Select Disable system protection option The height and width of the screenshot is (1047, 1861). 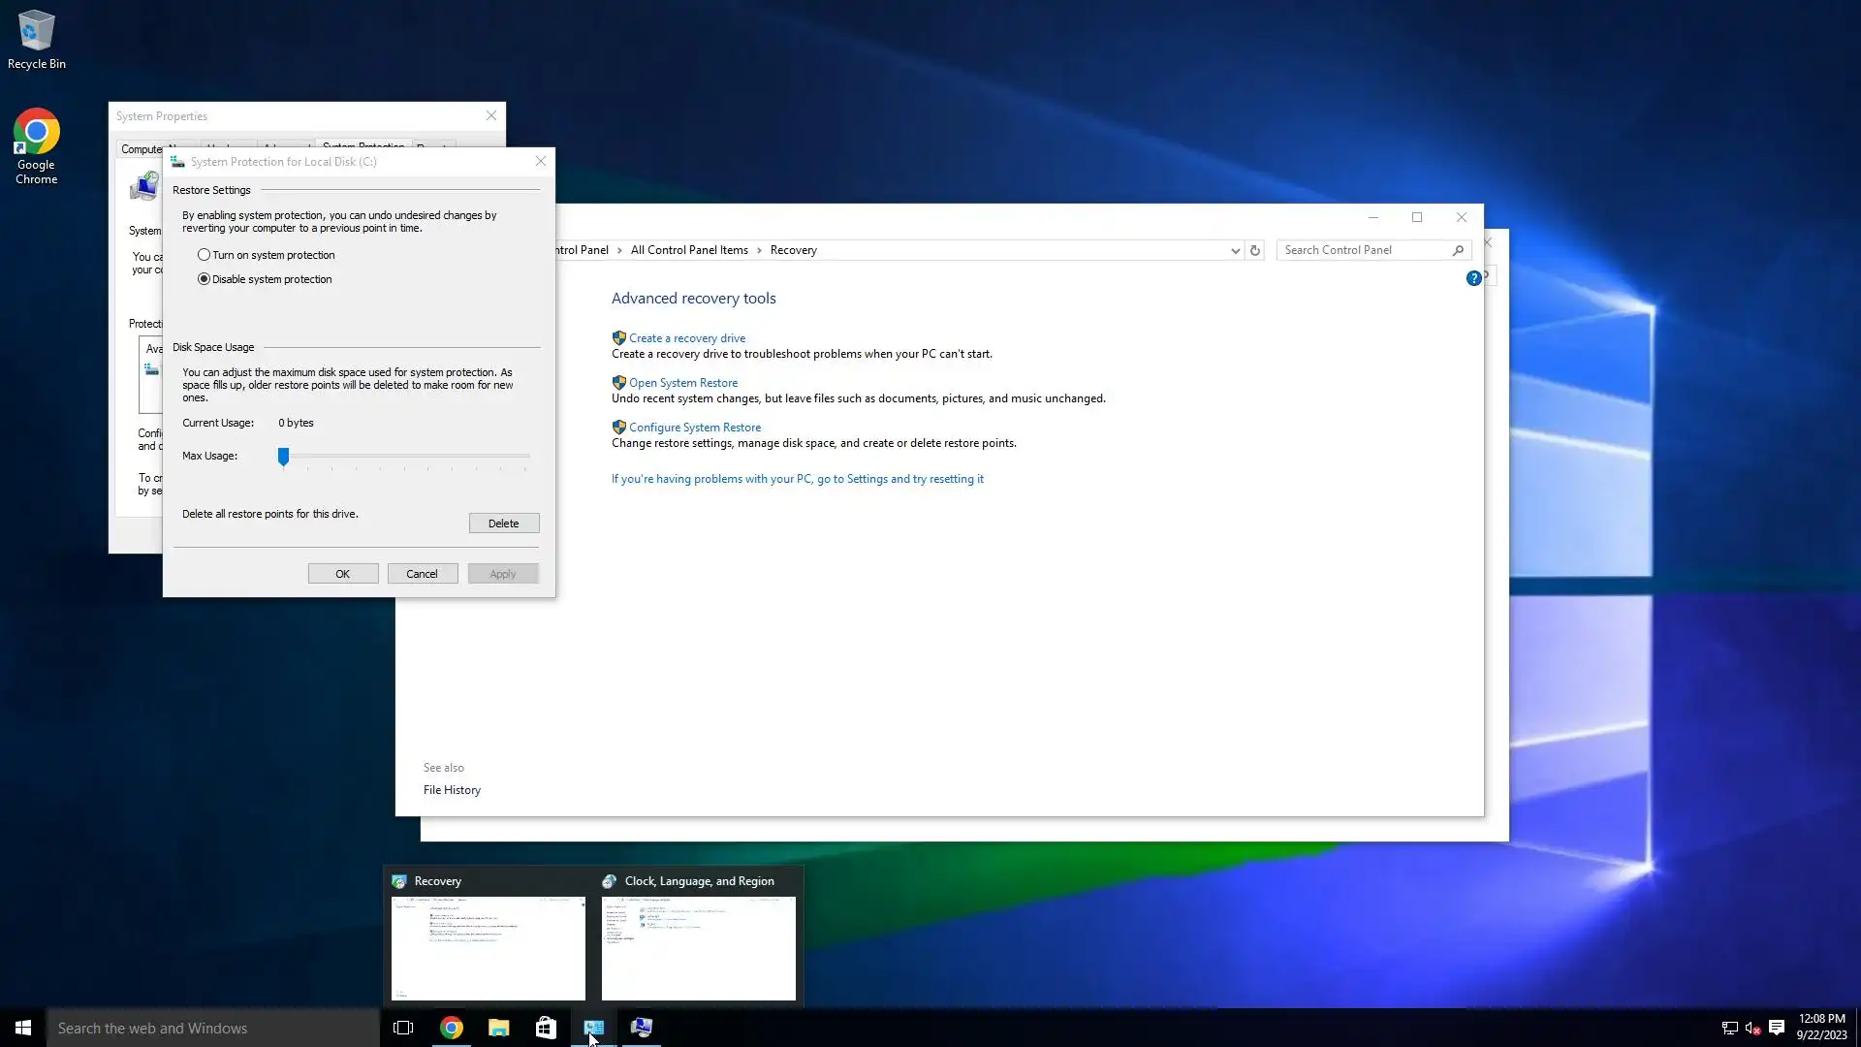tap(204, 279)
